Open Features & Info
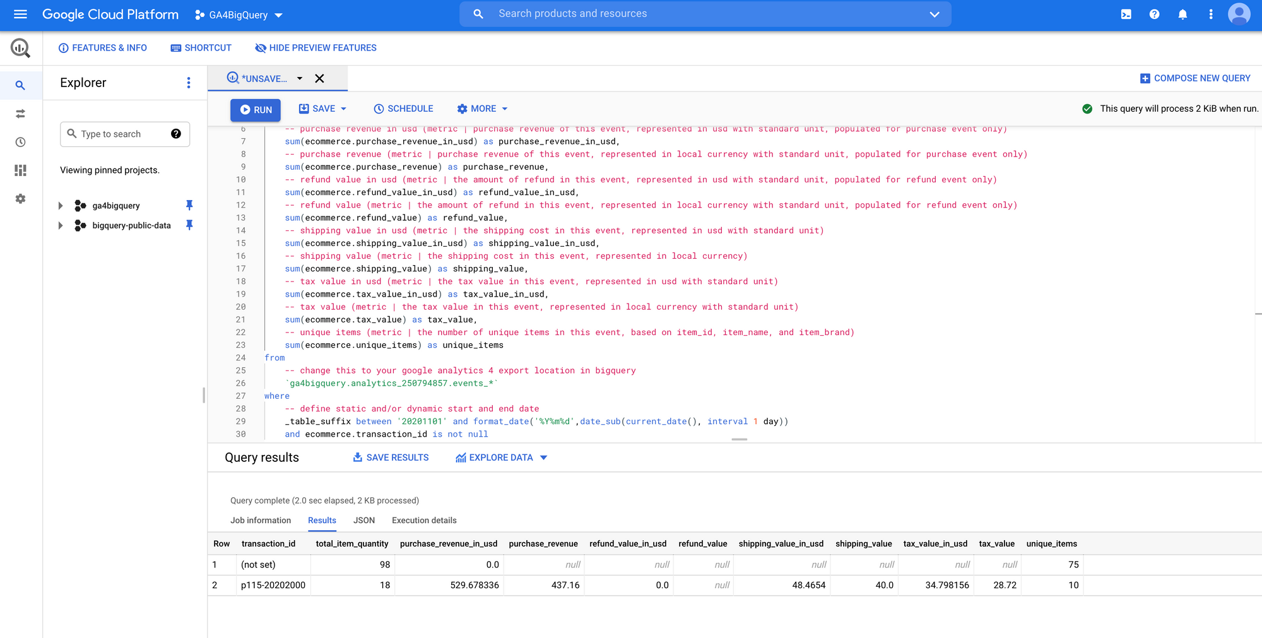This screenshot has height=638, width=1262. pos(103,48)
